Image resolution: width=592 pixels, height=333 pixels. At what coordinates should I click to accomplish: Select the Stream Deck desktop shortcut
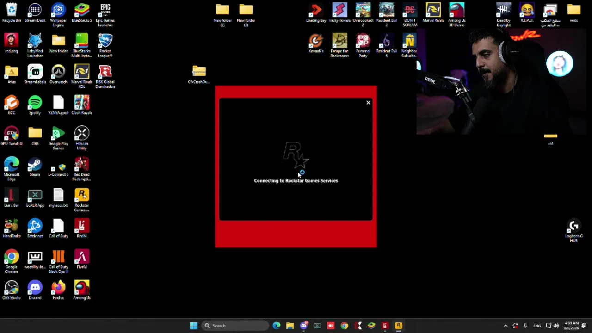[35, 13]
